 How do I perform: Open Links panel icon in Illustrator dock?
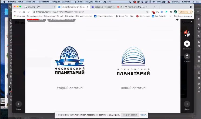point(199,51)
